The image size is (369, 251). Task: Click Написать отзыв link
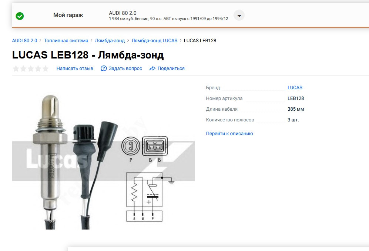tap(75, 68)
